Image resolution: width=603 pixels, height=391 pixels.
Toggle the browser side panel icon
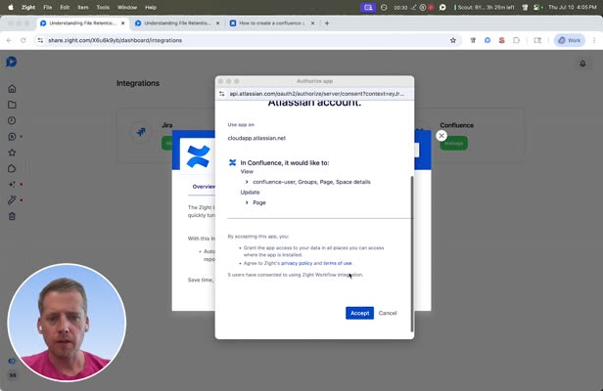537,40
